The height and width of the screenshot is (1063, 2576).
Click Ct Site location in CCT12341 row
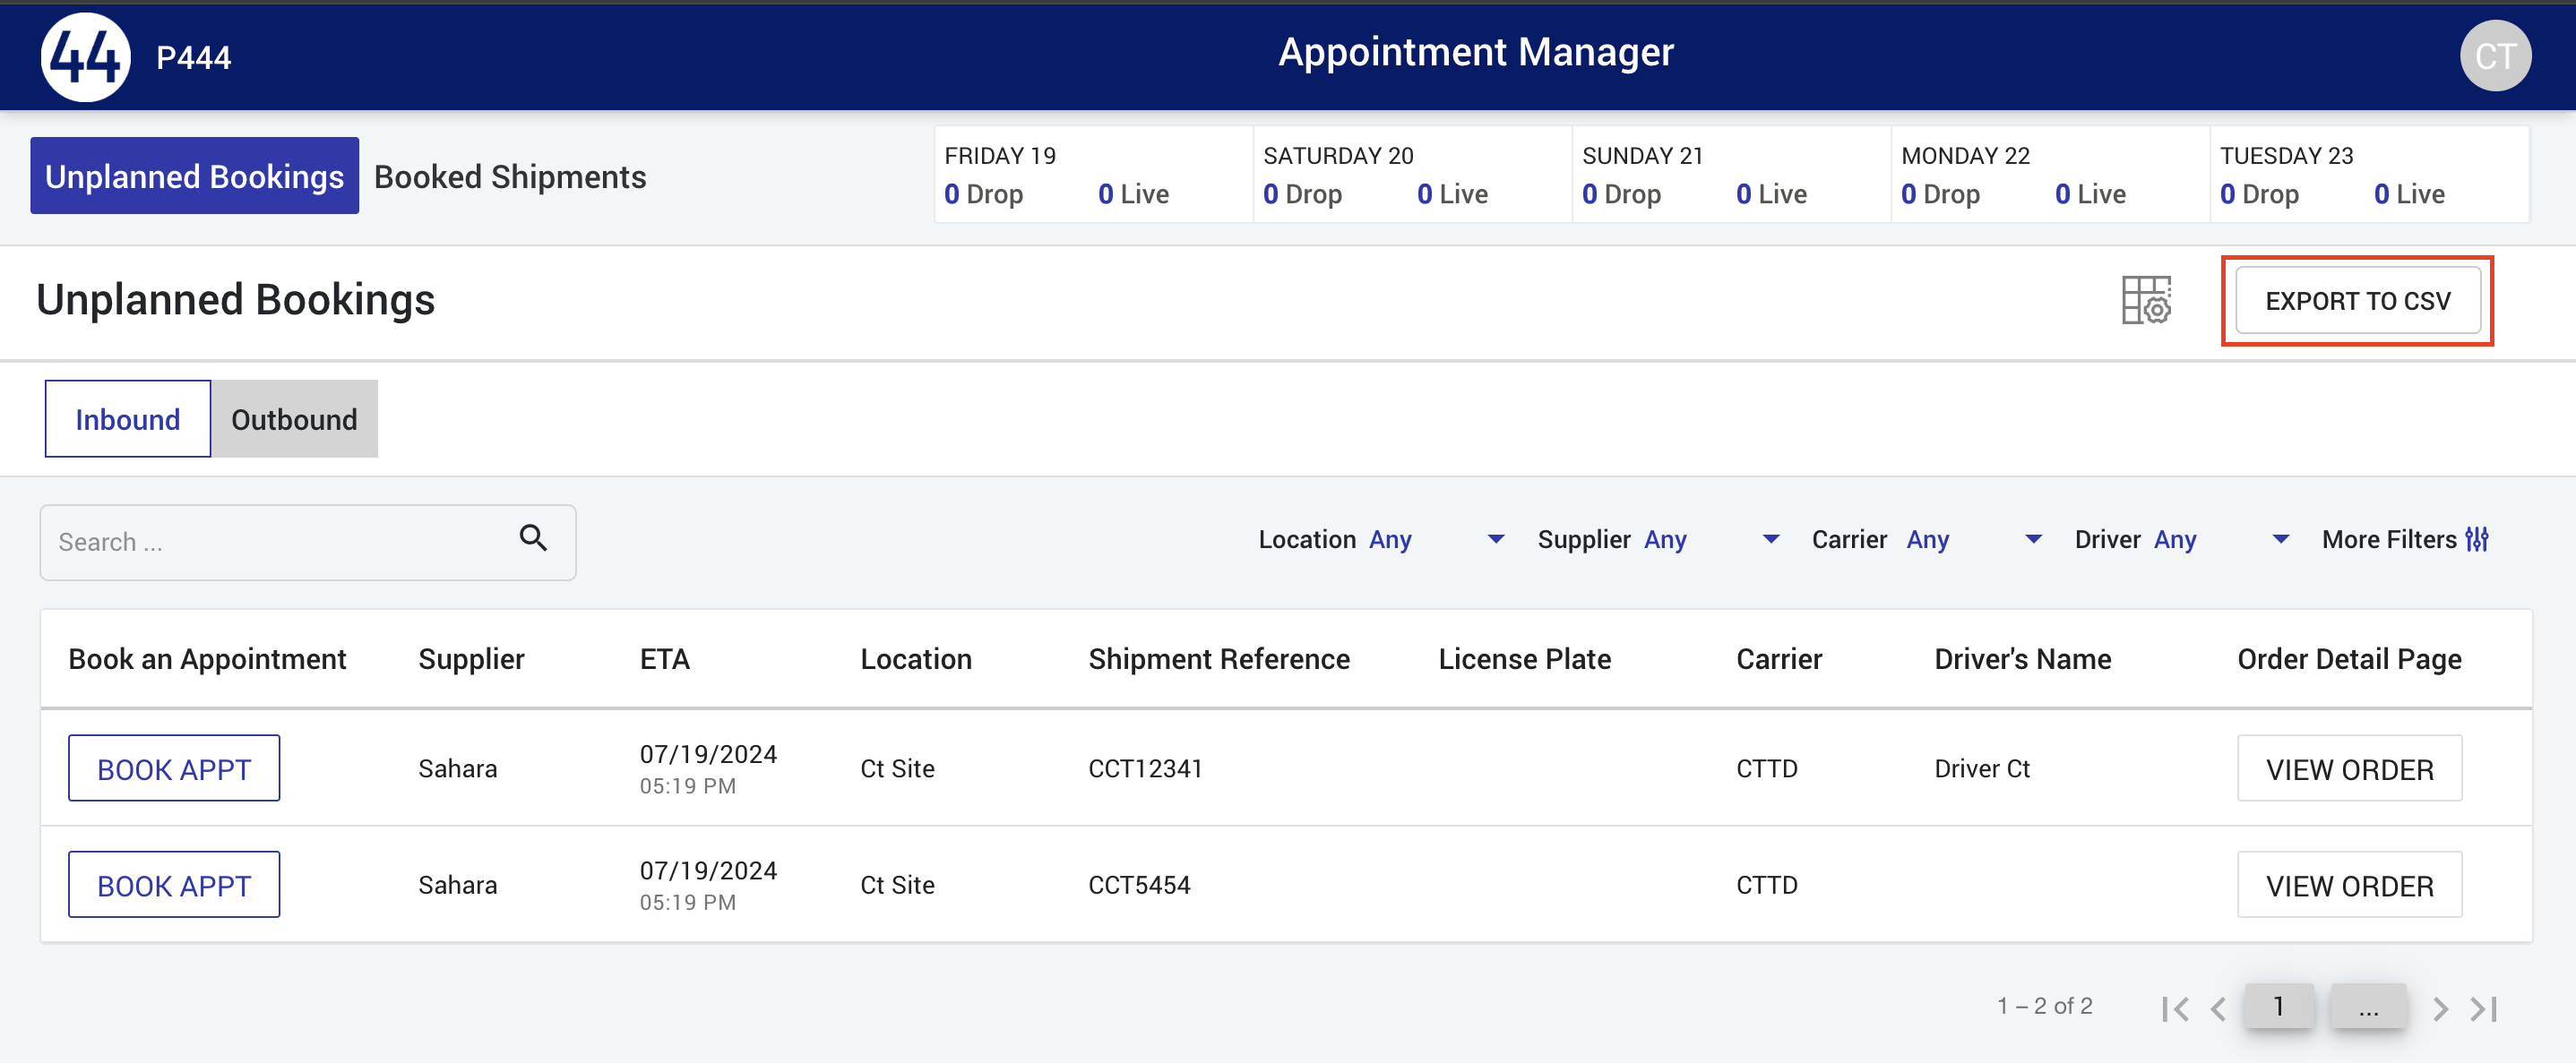pyautogui.click(x=897, y=768)
